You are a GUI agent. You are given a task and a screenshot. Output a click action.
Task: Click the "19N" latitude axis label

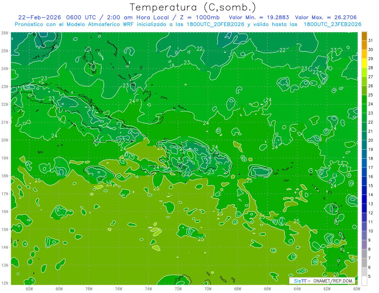click(x=4, y=158)
